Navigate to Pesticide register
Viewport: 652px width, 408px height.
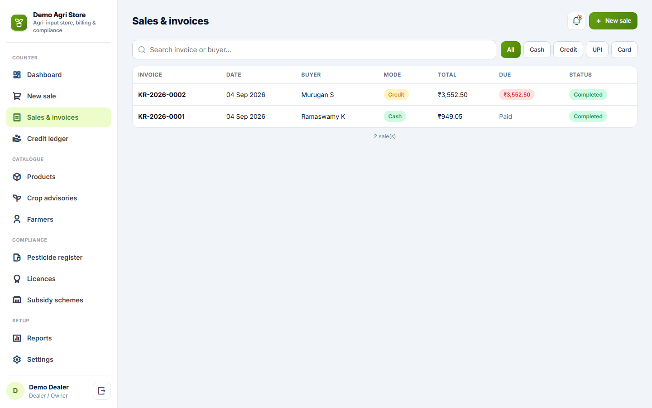pos(58,257)
